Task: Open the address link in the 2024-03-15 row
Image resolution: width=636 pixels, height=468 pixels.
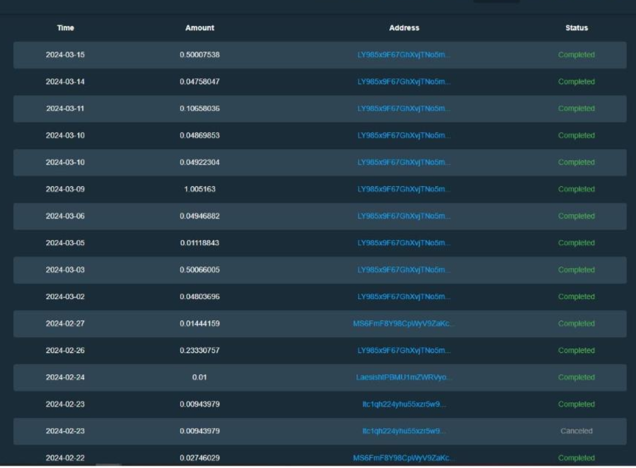Action: coord(403,55)
